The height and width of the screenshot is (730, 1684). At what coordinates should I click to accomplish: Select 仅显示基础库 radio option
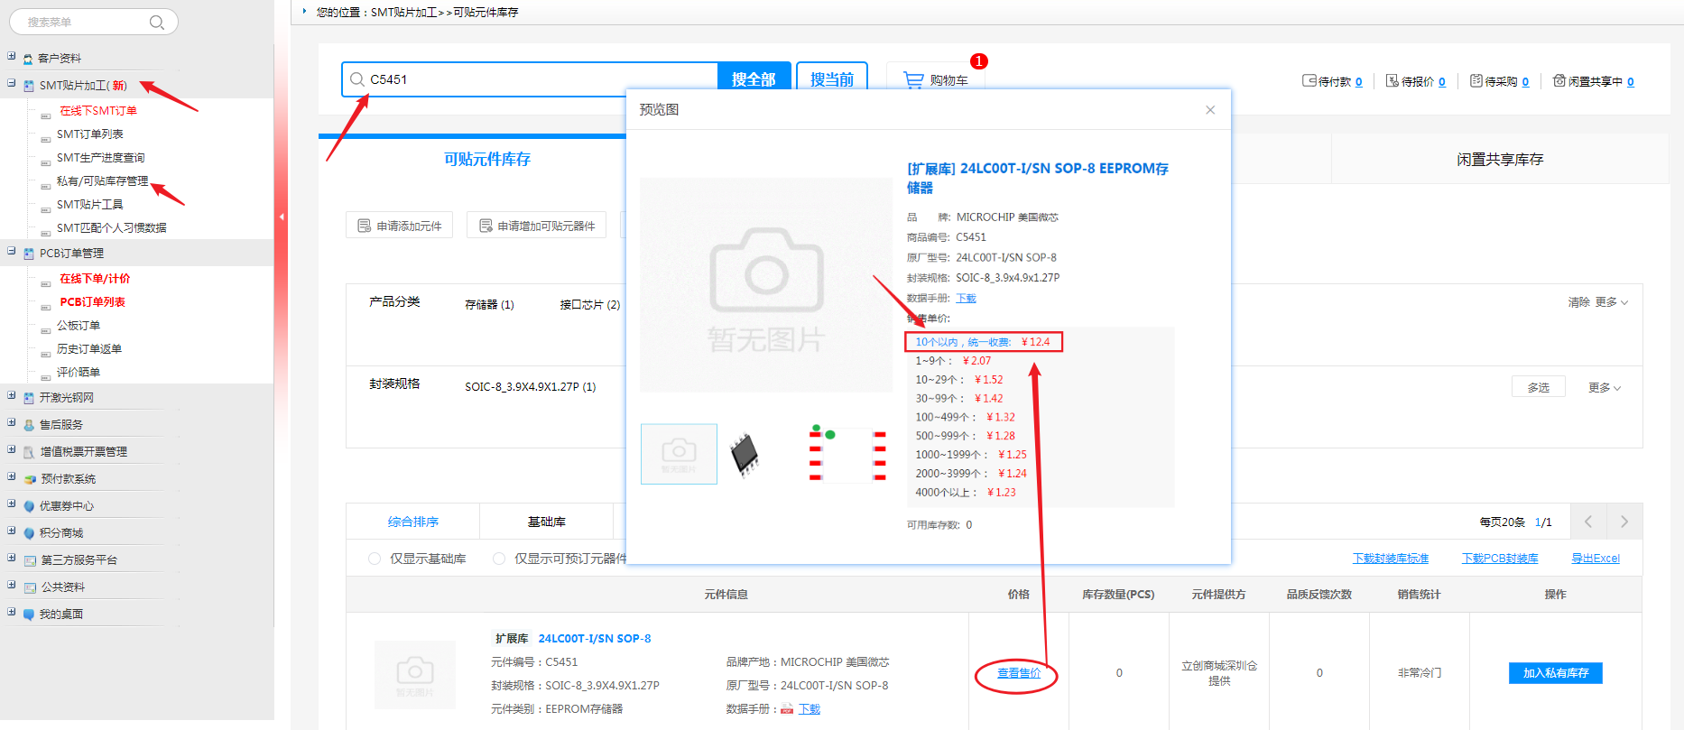[375, 559]
